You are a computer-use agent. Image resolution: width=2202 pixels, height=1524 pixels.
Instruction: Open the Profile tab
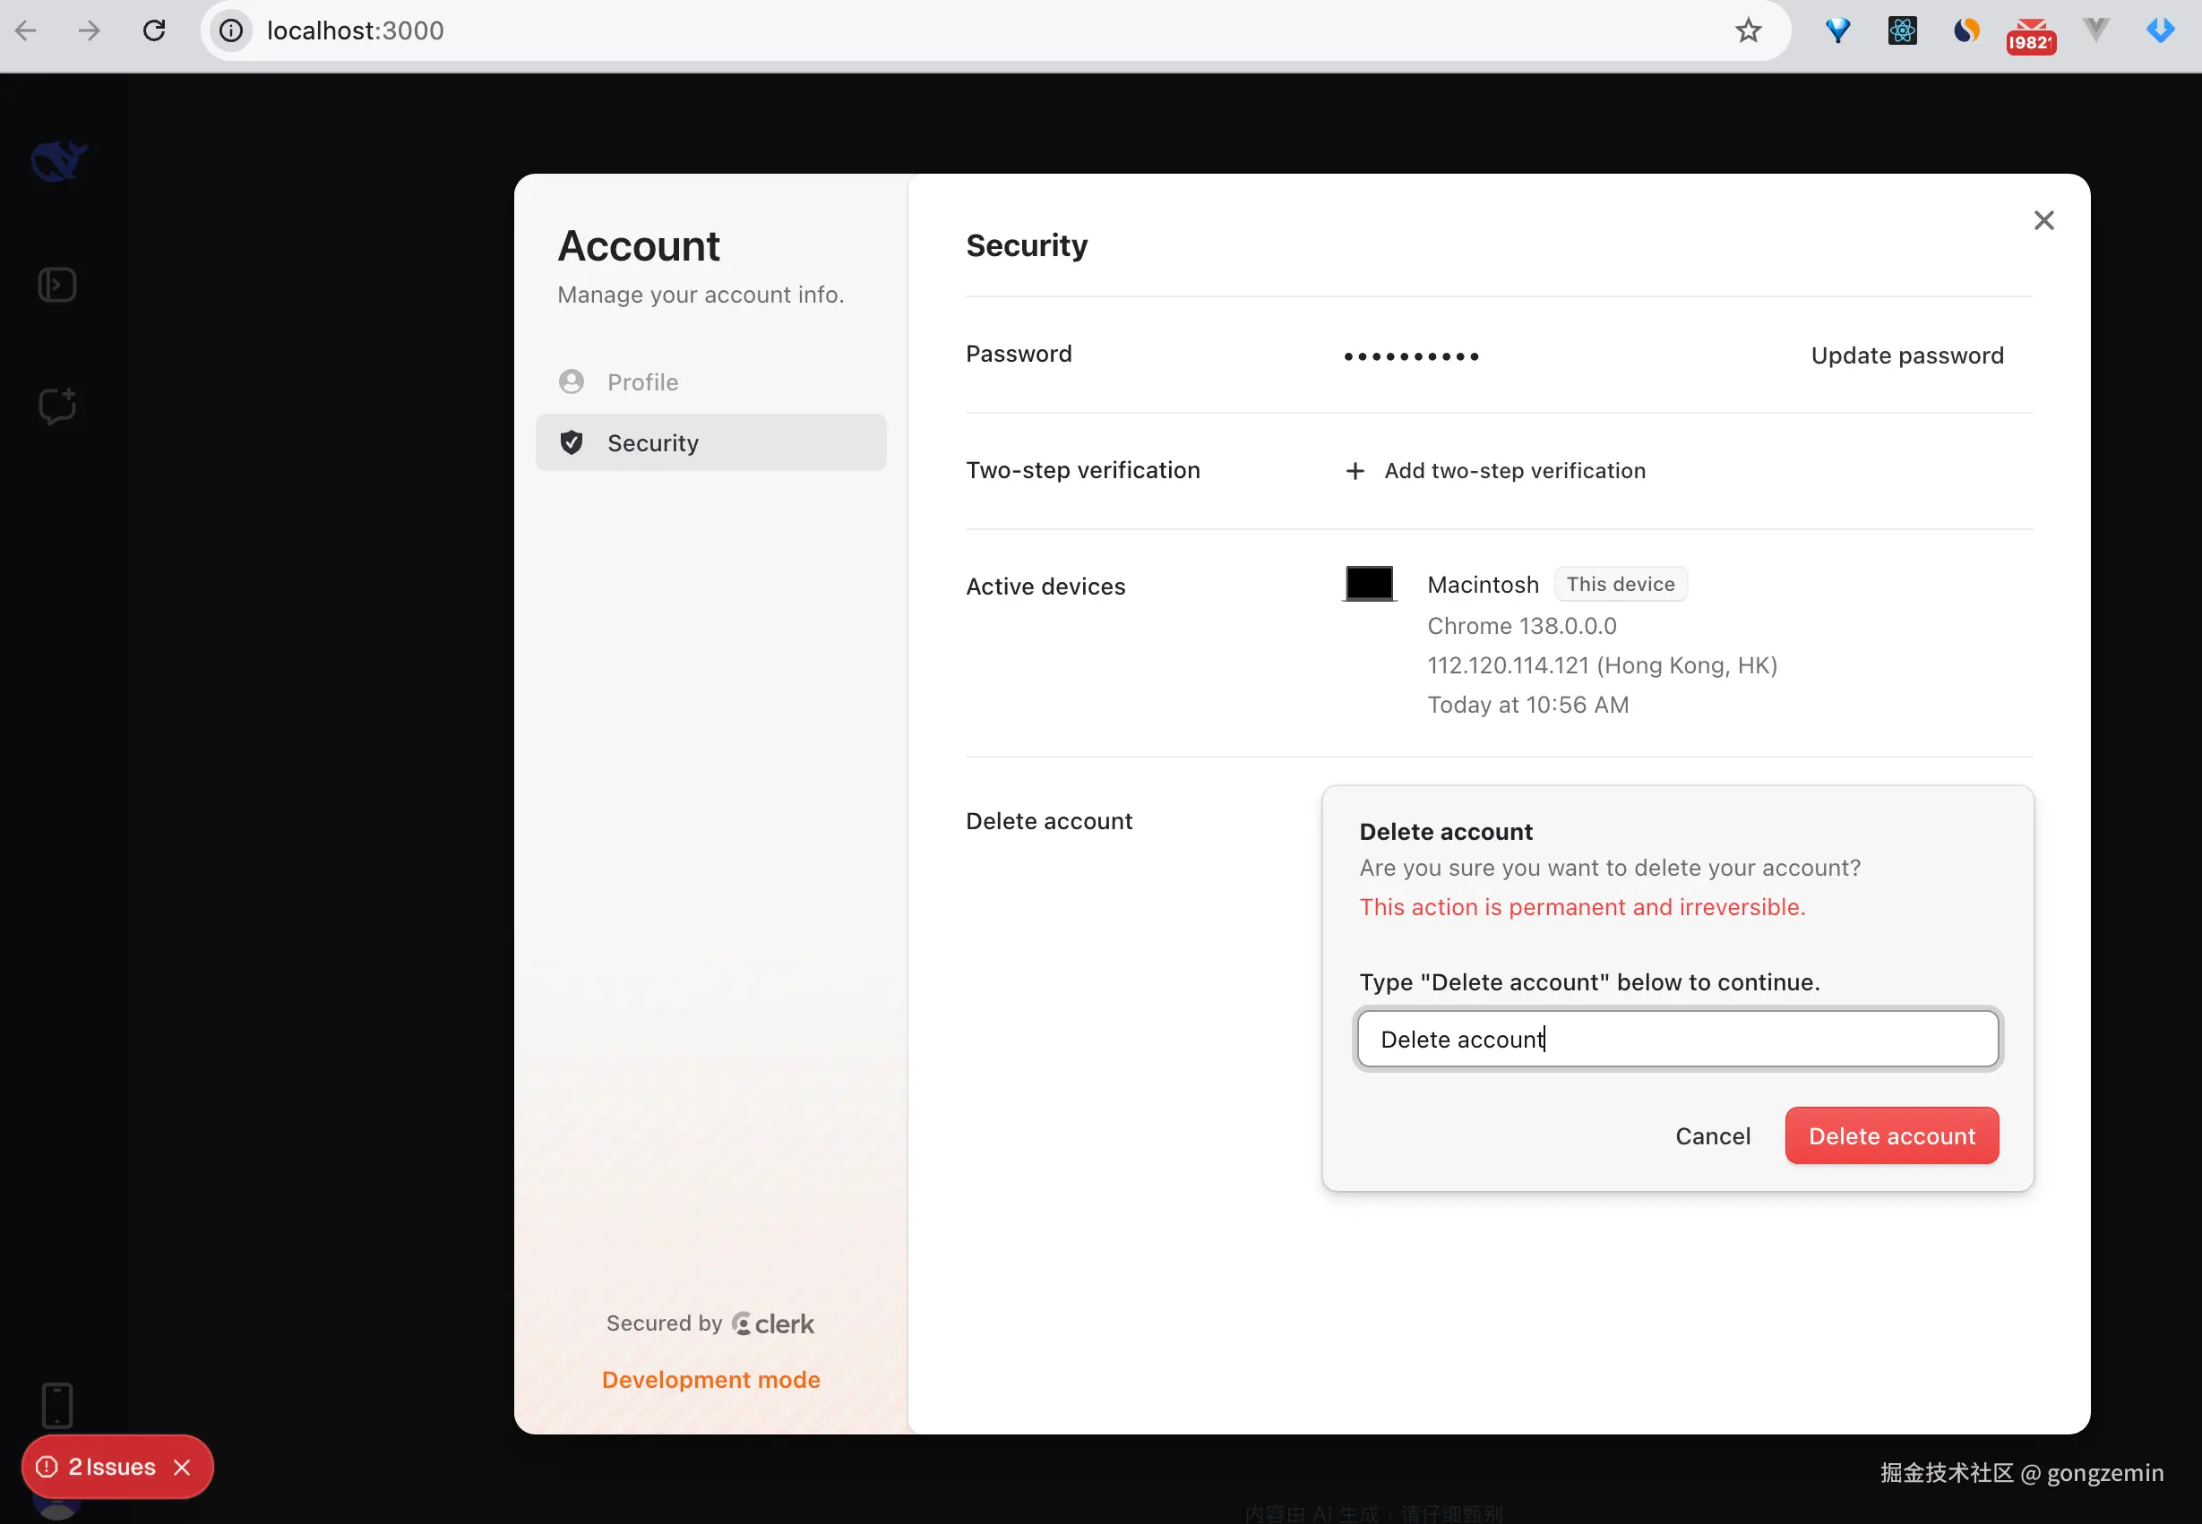642,382
